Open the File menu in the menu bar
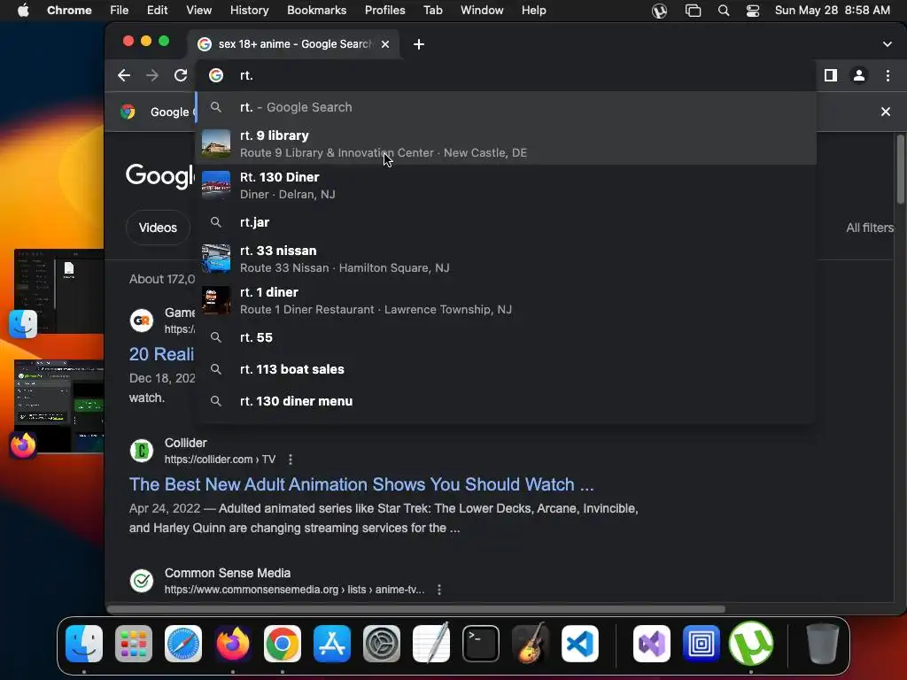907x680 pixels. 120,11
